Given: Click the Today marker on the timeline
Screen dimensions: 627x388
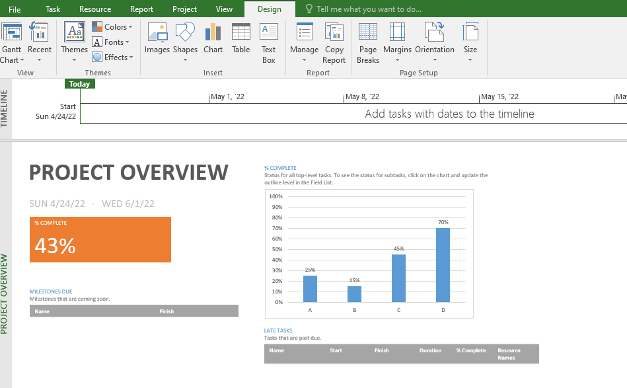Looking at the screenshot, I should pyautogui.click(x=79, y=83).
